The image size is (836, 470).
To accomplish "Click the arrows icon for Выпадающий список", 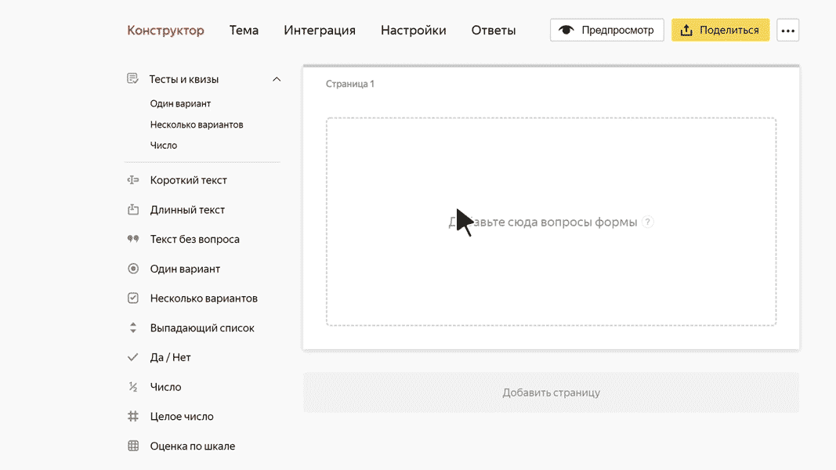I will pyautogui.click(x=132, y=327).
